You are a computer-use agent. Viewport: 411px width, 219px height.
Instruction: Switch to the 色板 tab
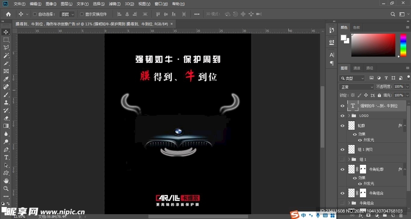[x=356, y=27]
